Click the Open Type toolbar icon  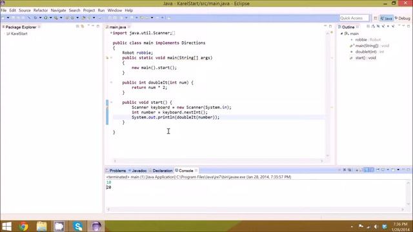(x=84, y=18)
